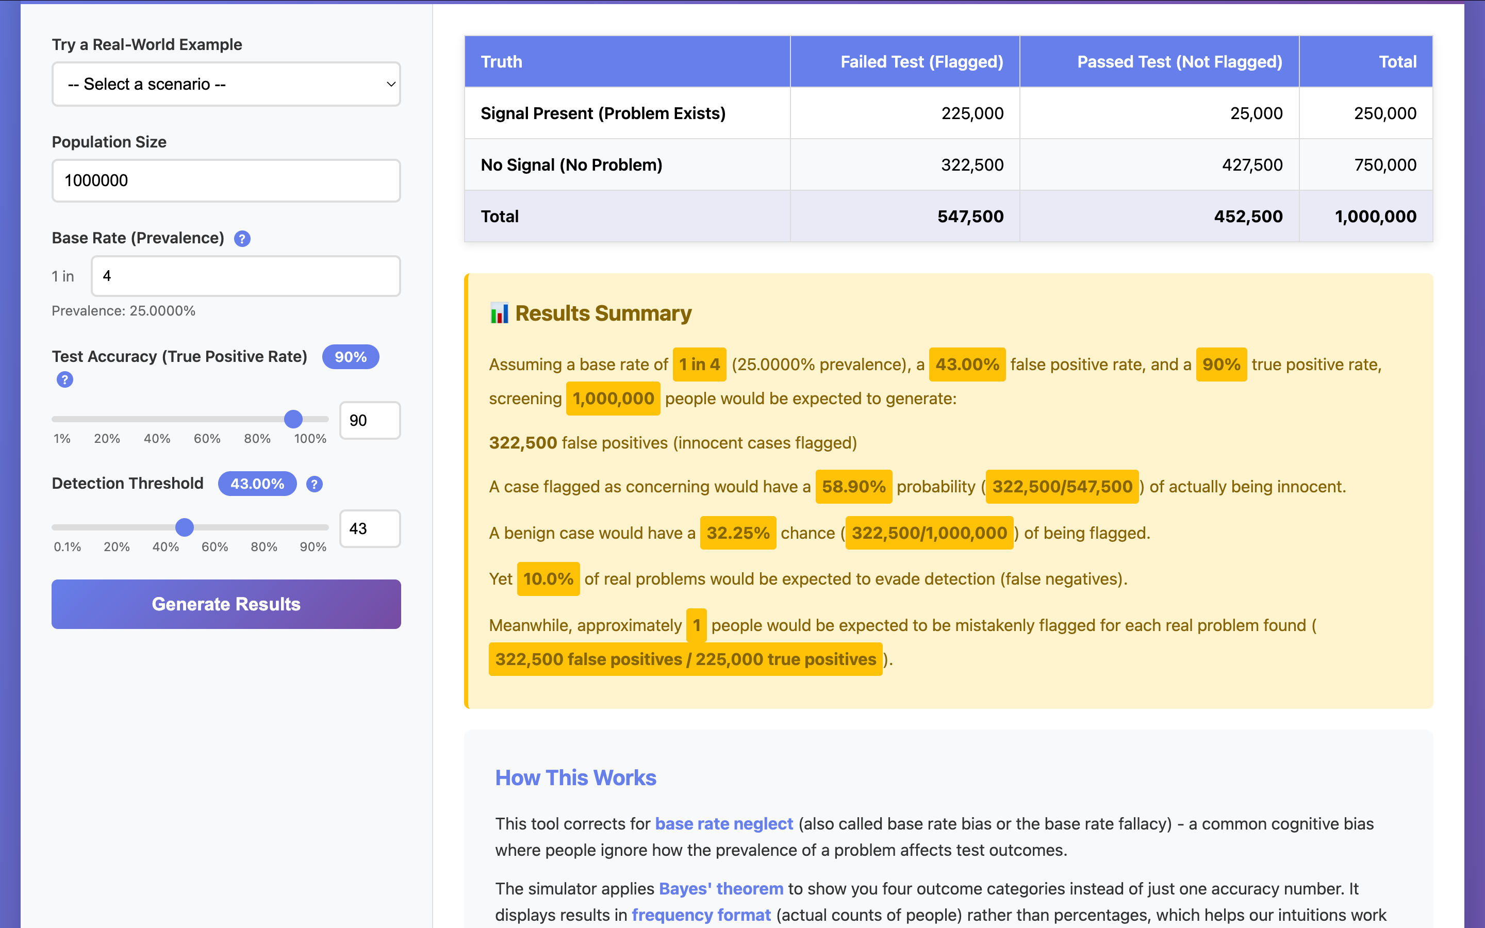Click the Detection Threshold help question icon

coord(314,484)
